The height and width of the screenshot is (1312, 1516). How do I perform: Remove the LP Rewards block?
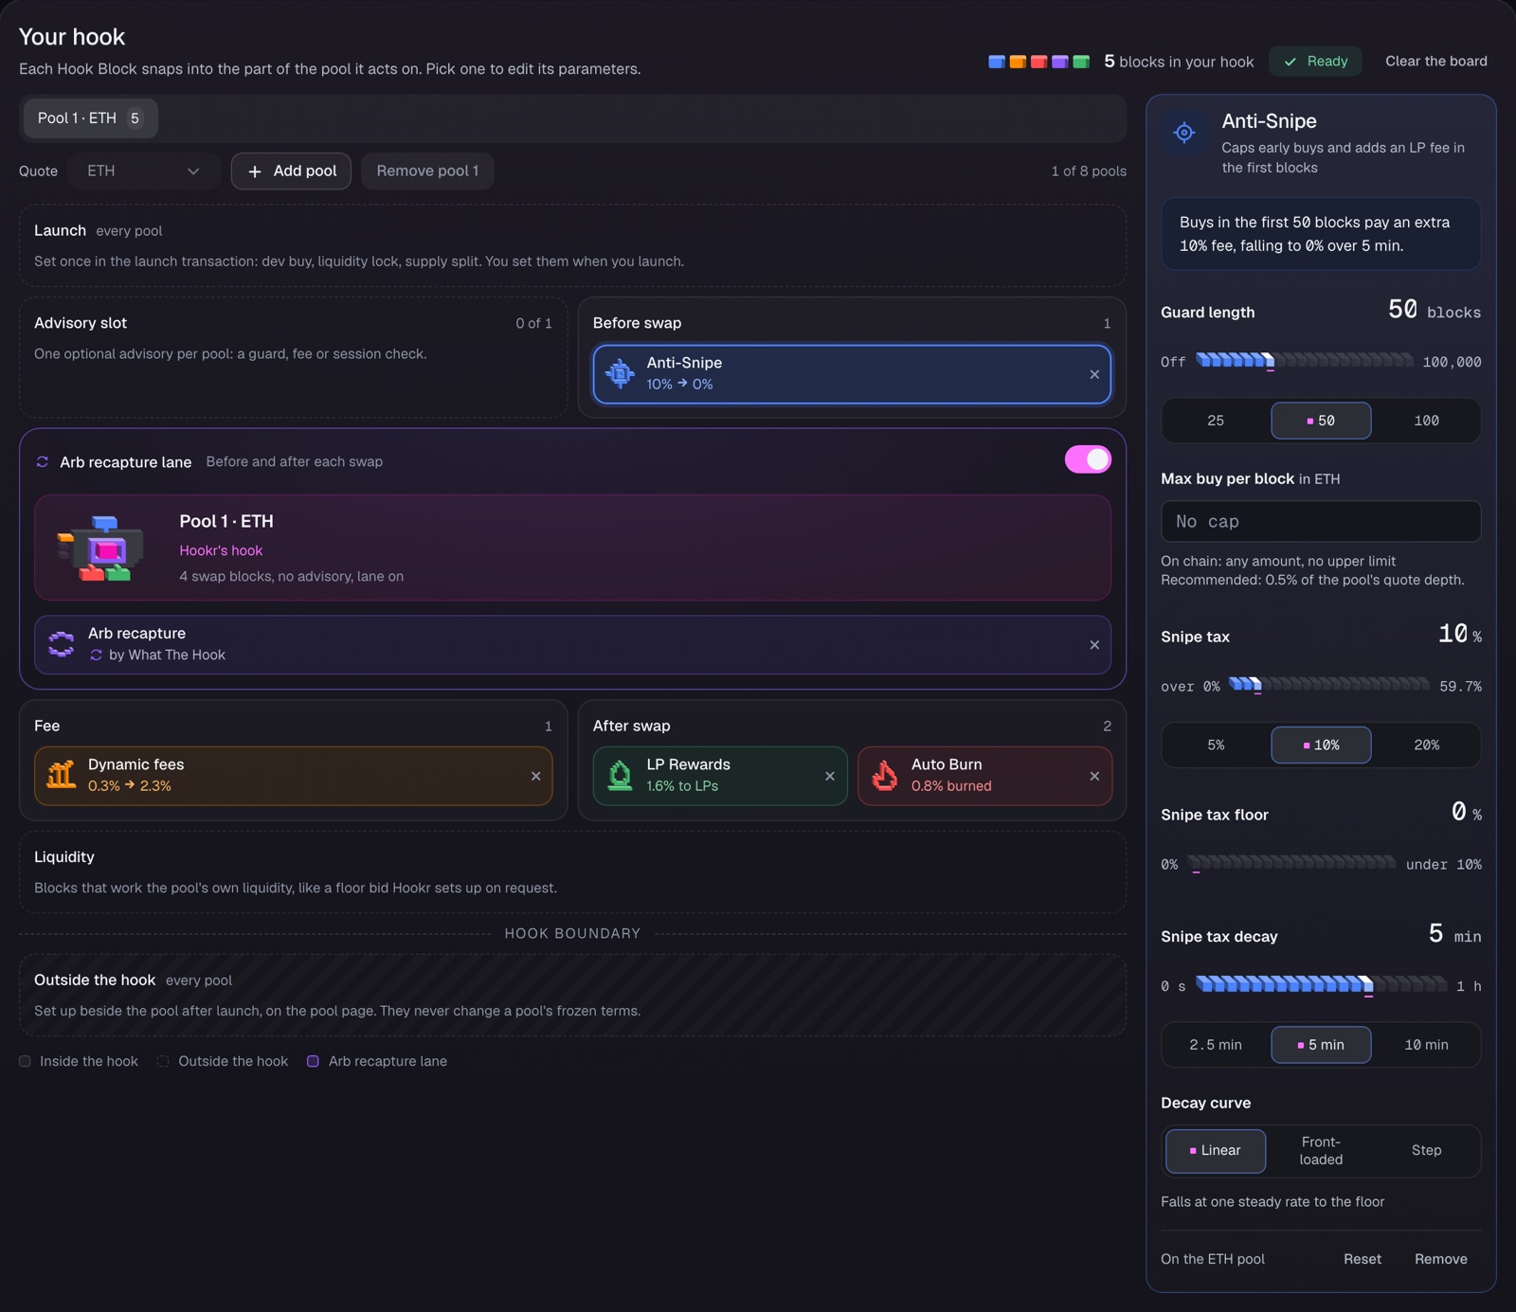[x=830, y=776]
